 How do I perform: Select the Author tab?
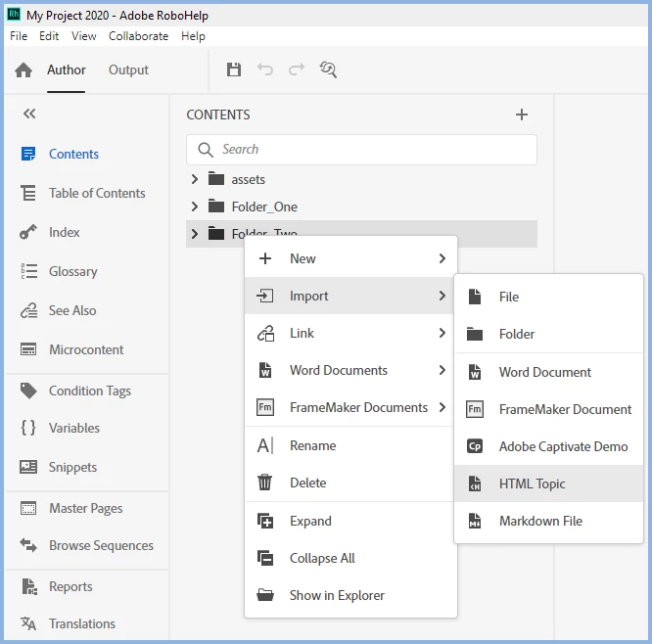[x=67, y=69]
